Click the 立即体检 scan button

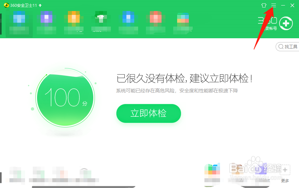tap(149, 113)
